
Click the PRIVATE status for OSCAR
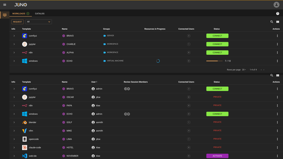point(217,97)
